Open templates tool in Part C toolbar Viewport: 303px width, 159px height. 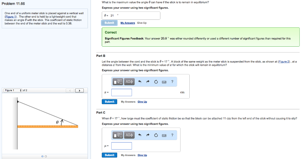click(118, 135)
